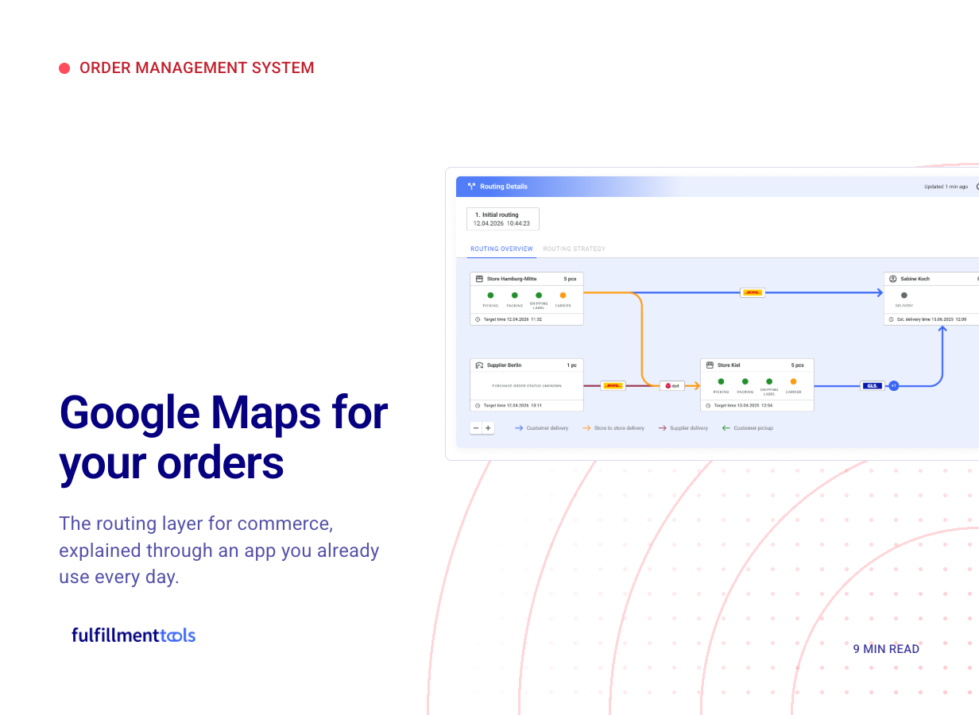Click 'Updated 1 min ago' text
The image size is (979, 715).
946,187
